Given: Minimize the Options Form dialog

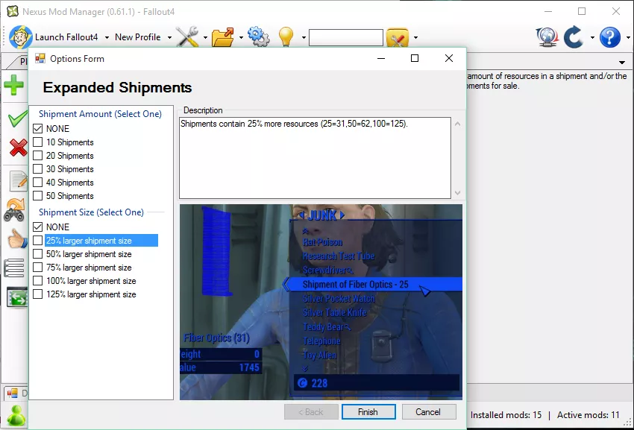Looking at the screenshot, I should 381,58.
